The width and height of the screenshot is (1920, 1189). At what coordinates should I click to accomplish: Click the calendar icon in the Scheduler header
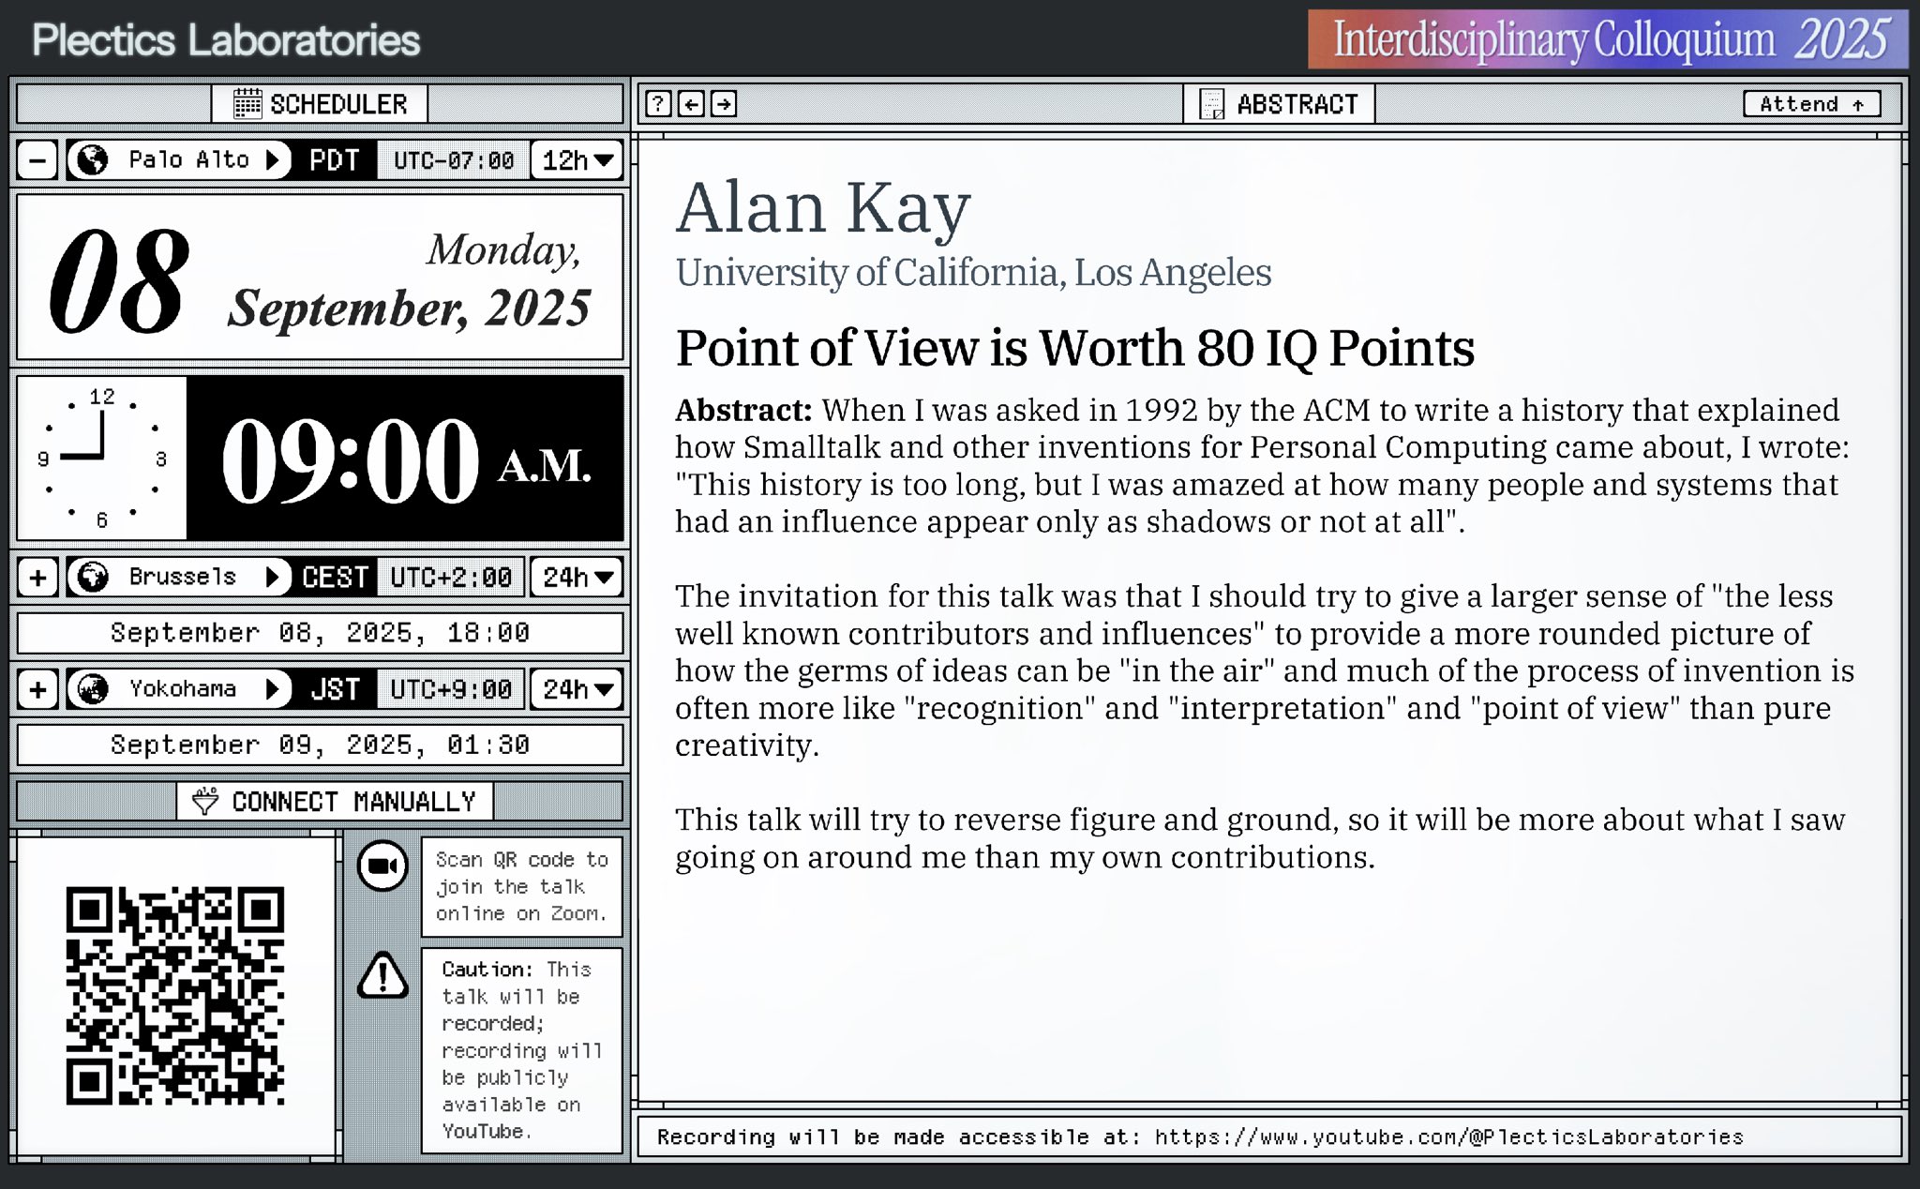247,104
